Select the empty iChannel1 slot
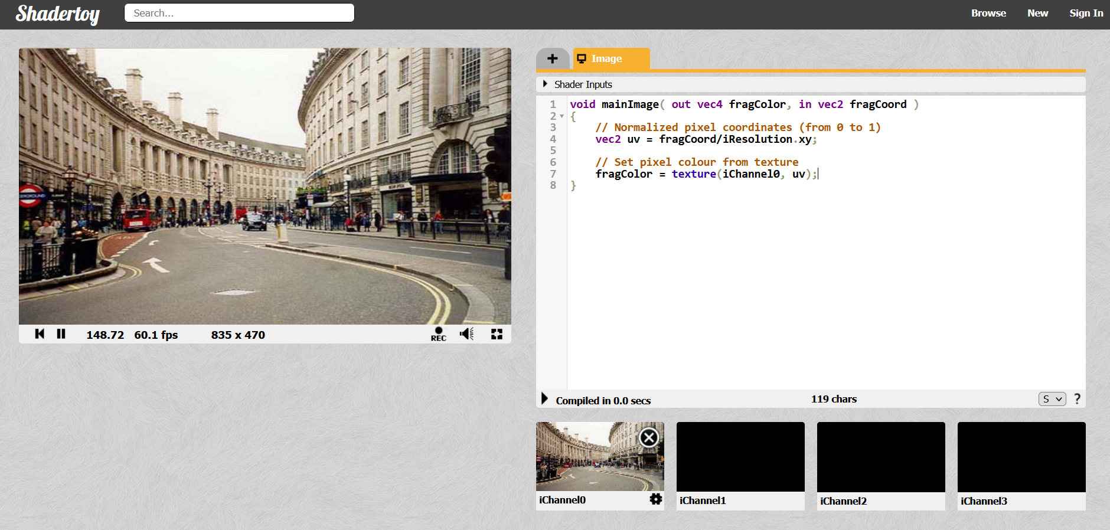 tap(740, 466)
